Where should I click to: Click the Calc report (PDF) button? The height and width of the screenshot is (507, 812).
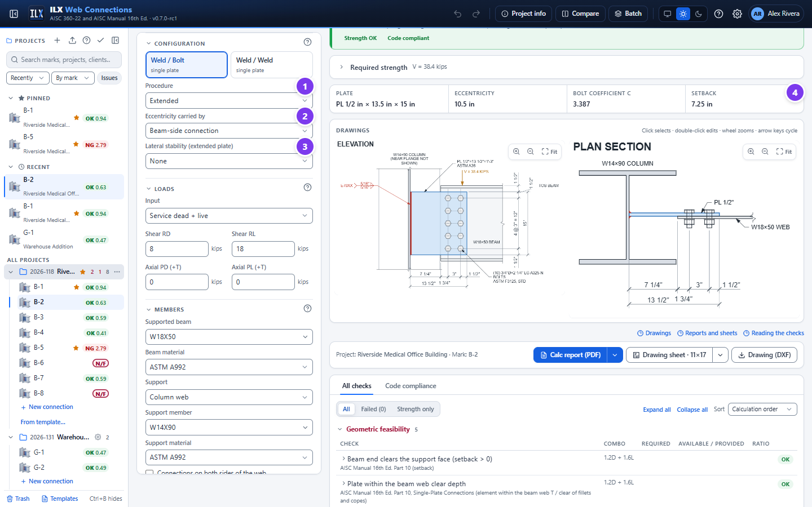571,355
